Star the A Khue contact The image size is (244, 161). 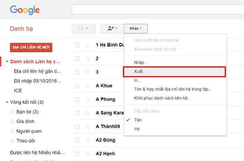(x=87, y=86)
